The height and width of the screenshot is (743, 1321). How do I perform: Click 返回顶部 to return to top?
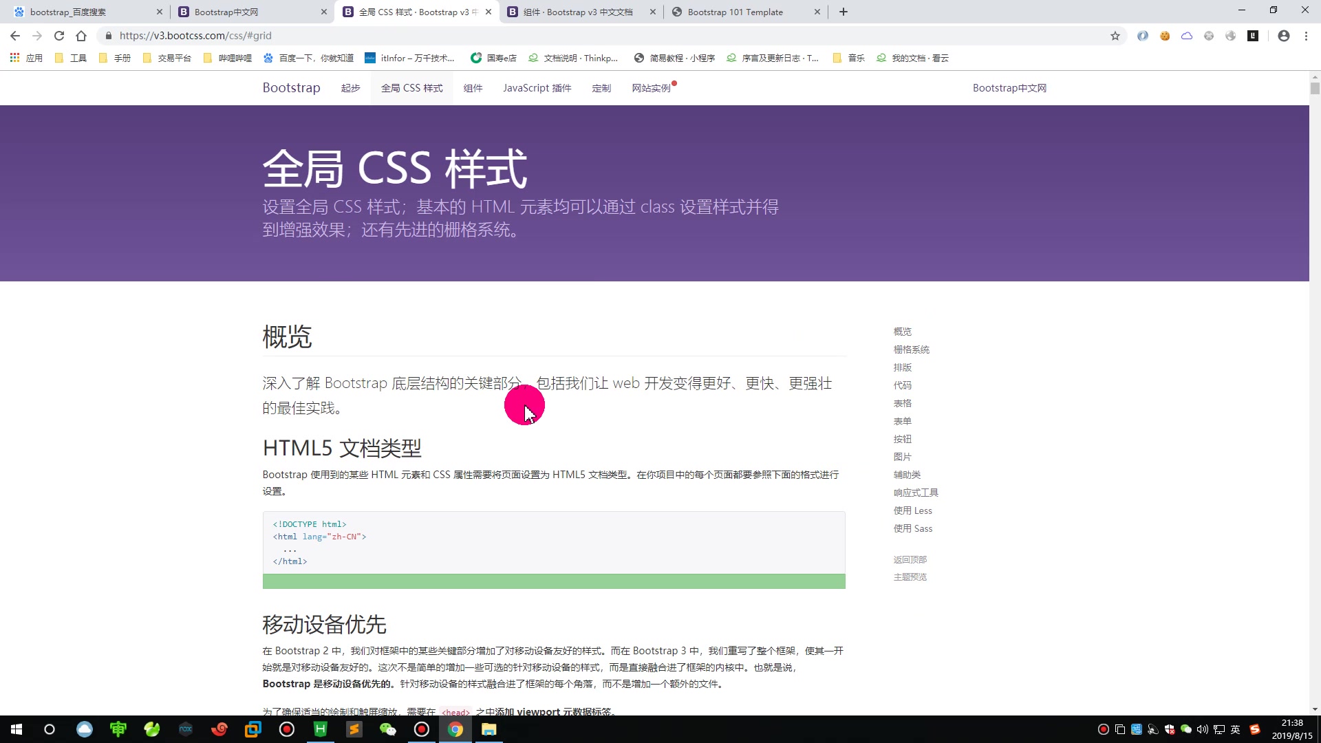(x=910, y=559)
